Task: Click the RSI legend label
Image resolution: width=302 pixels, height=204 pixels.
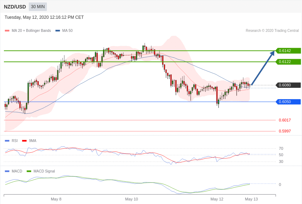Action: tap(15, 141)
